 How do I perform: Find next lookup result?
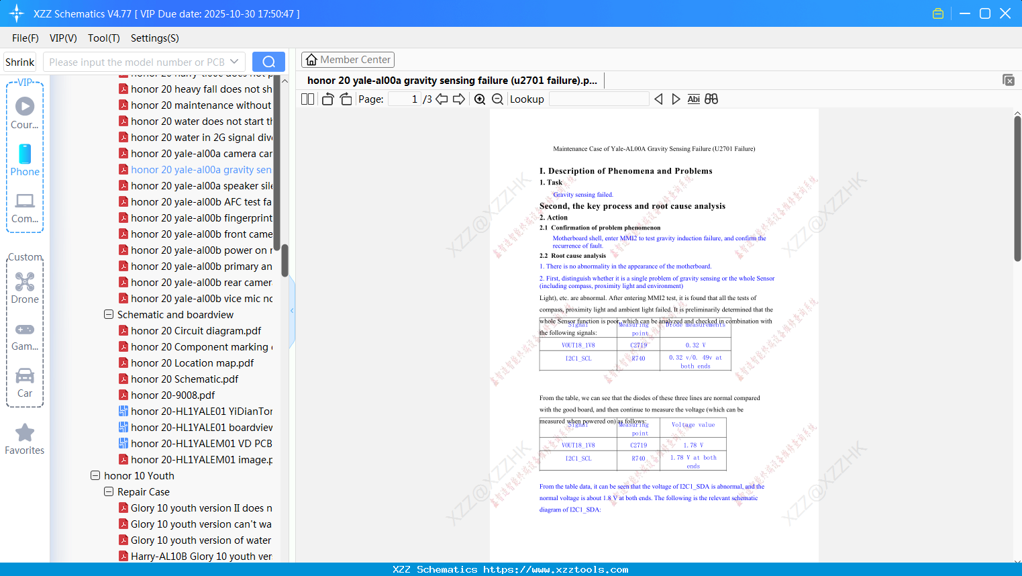pyautogui.click(x=676, y=99)
